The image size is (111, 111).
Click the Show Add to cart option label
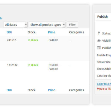104,69
